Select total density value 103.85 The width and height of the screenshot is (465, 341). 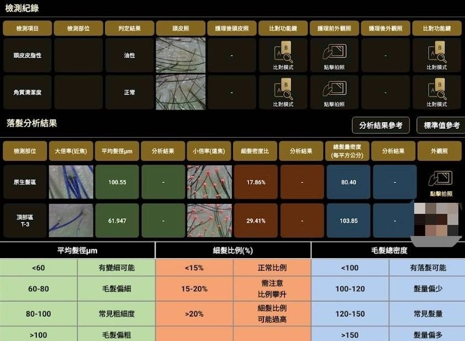(x=349, y=221)
